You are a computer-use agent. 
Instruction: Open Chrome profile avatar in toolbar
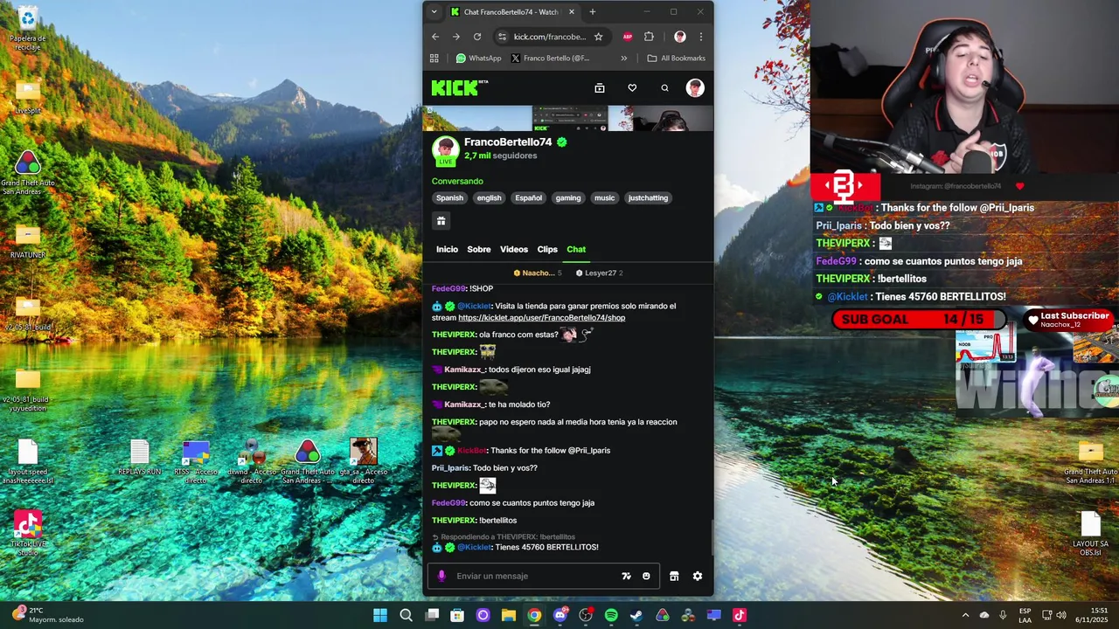point(680,37)
